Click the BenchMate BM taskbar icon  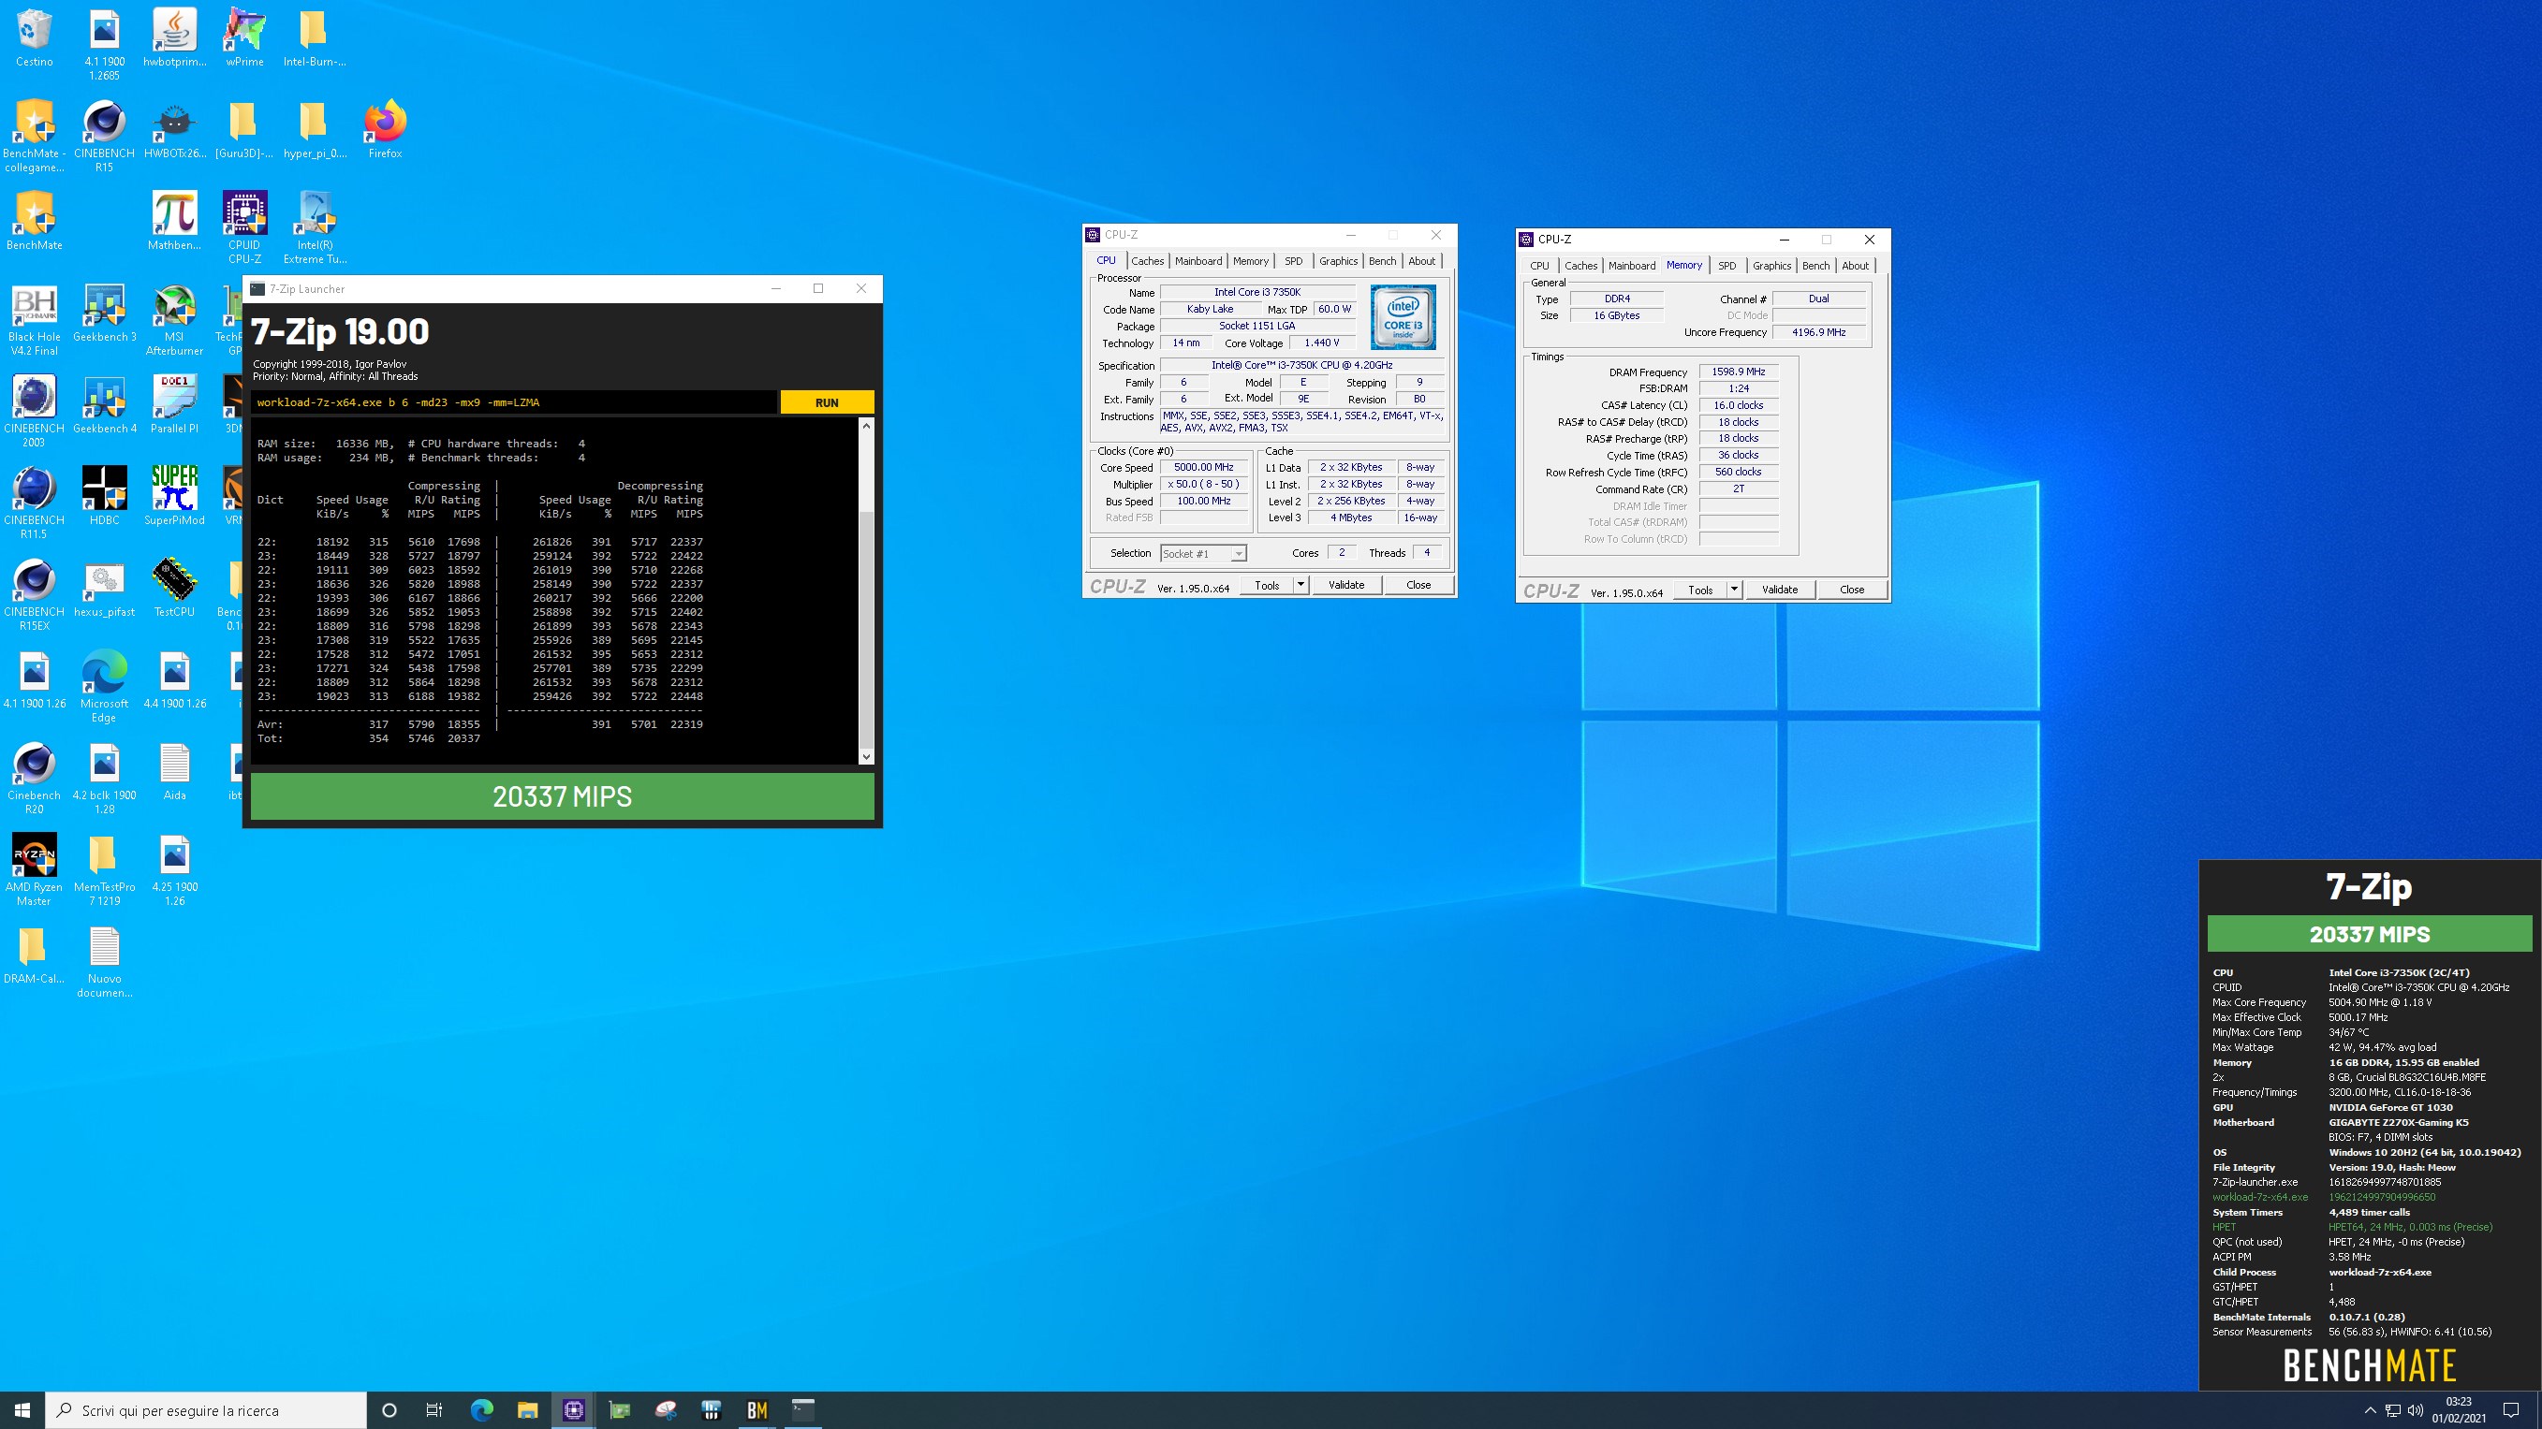coord(757,1410)
